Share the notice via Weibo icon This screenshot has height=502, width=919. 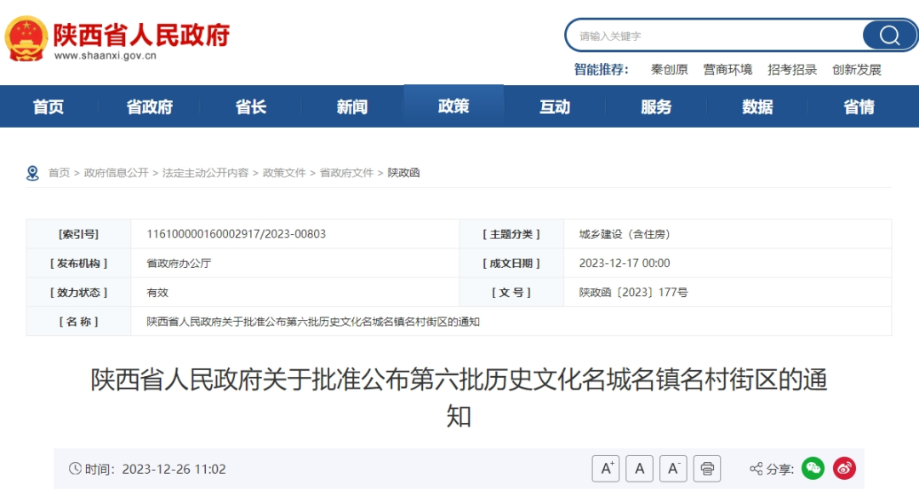(x=845, y=468)
